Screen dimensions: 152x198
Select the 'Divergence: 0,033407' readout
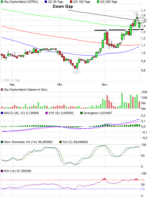click(98, 113)
